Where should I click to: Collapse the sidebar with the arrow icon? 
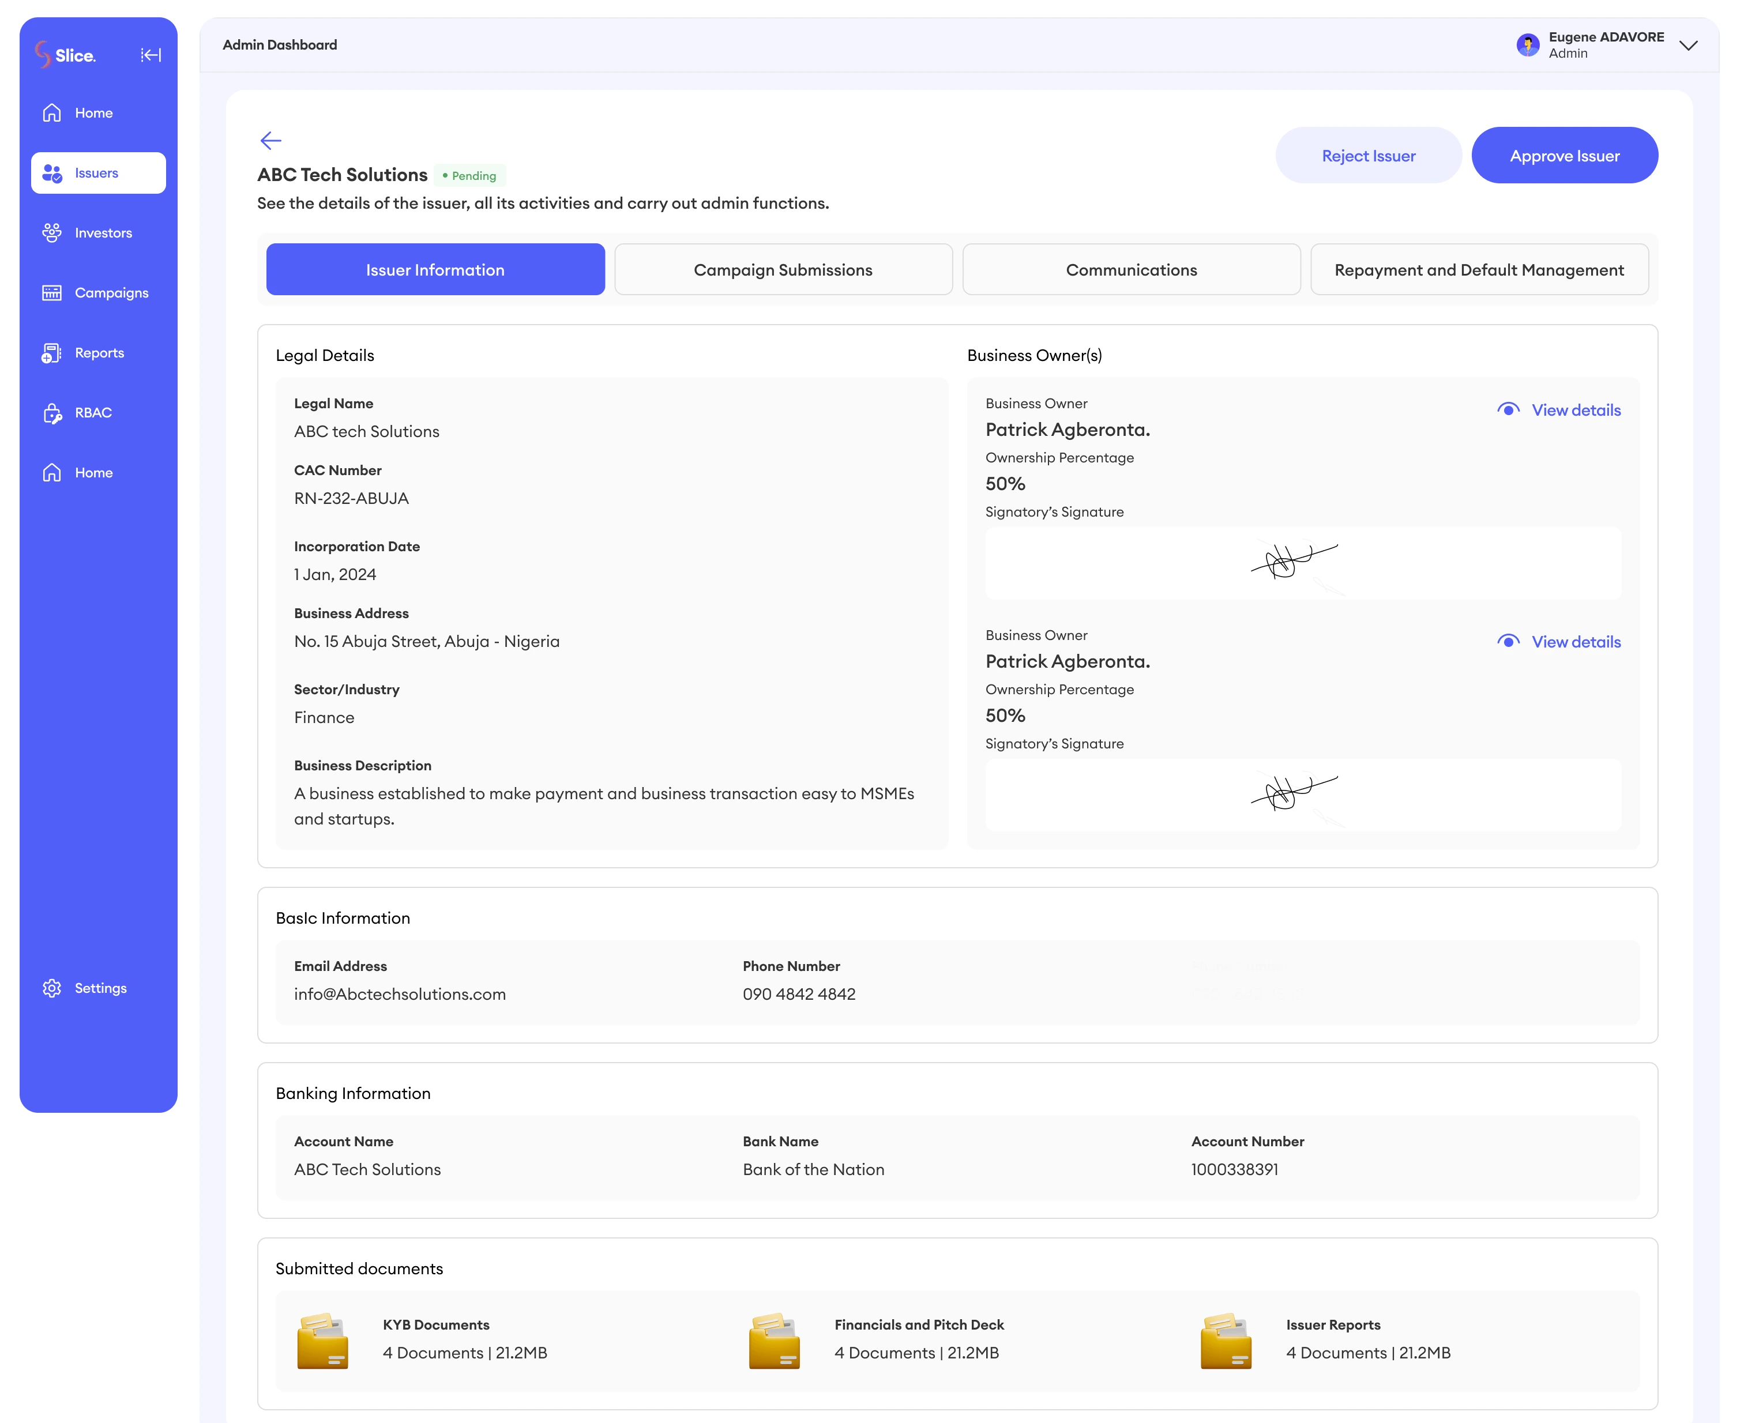(x=151, y=55)
